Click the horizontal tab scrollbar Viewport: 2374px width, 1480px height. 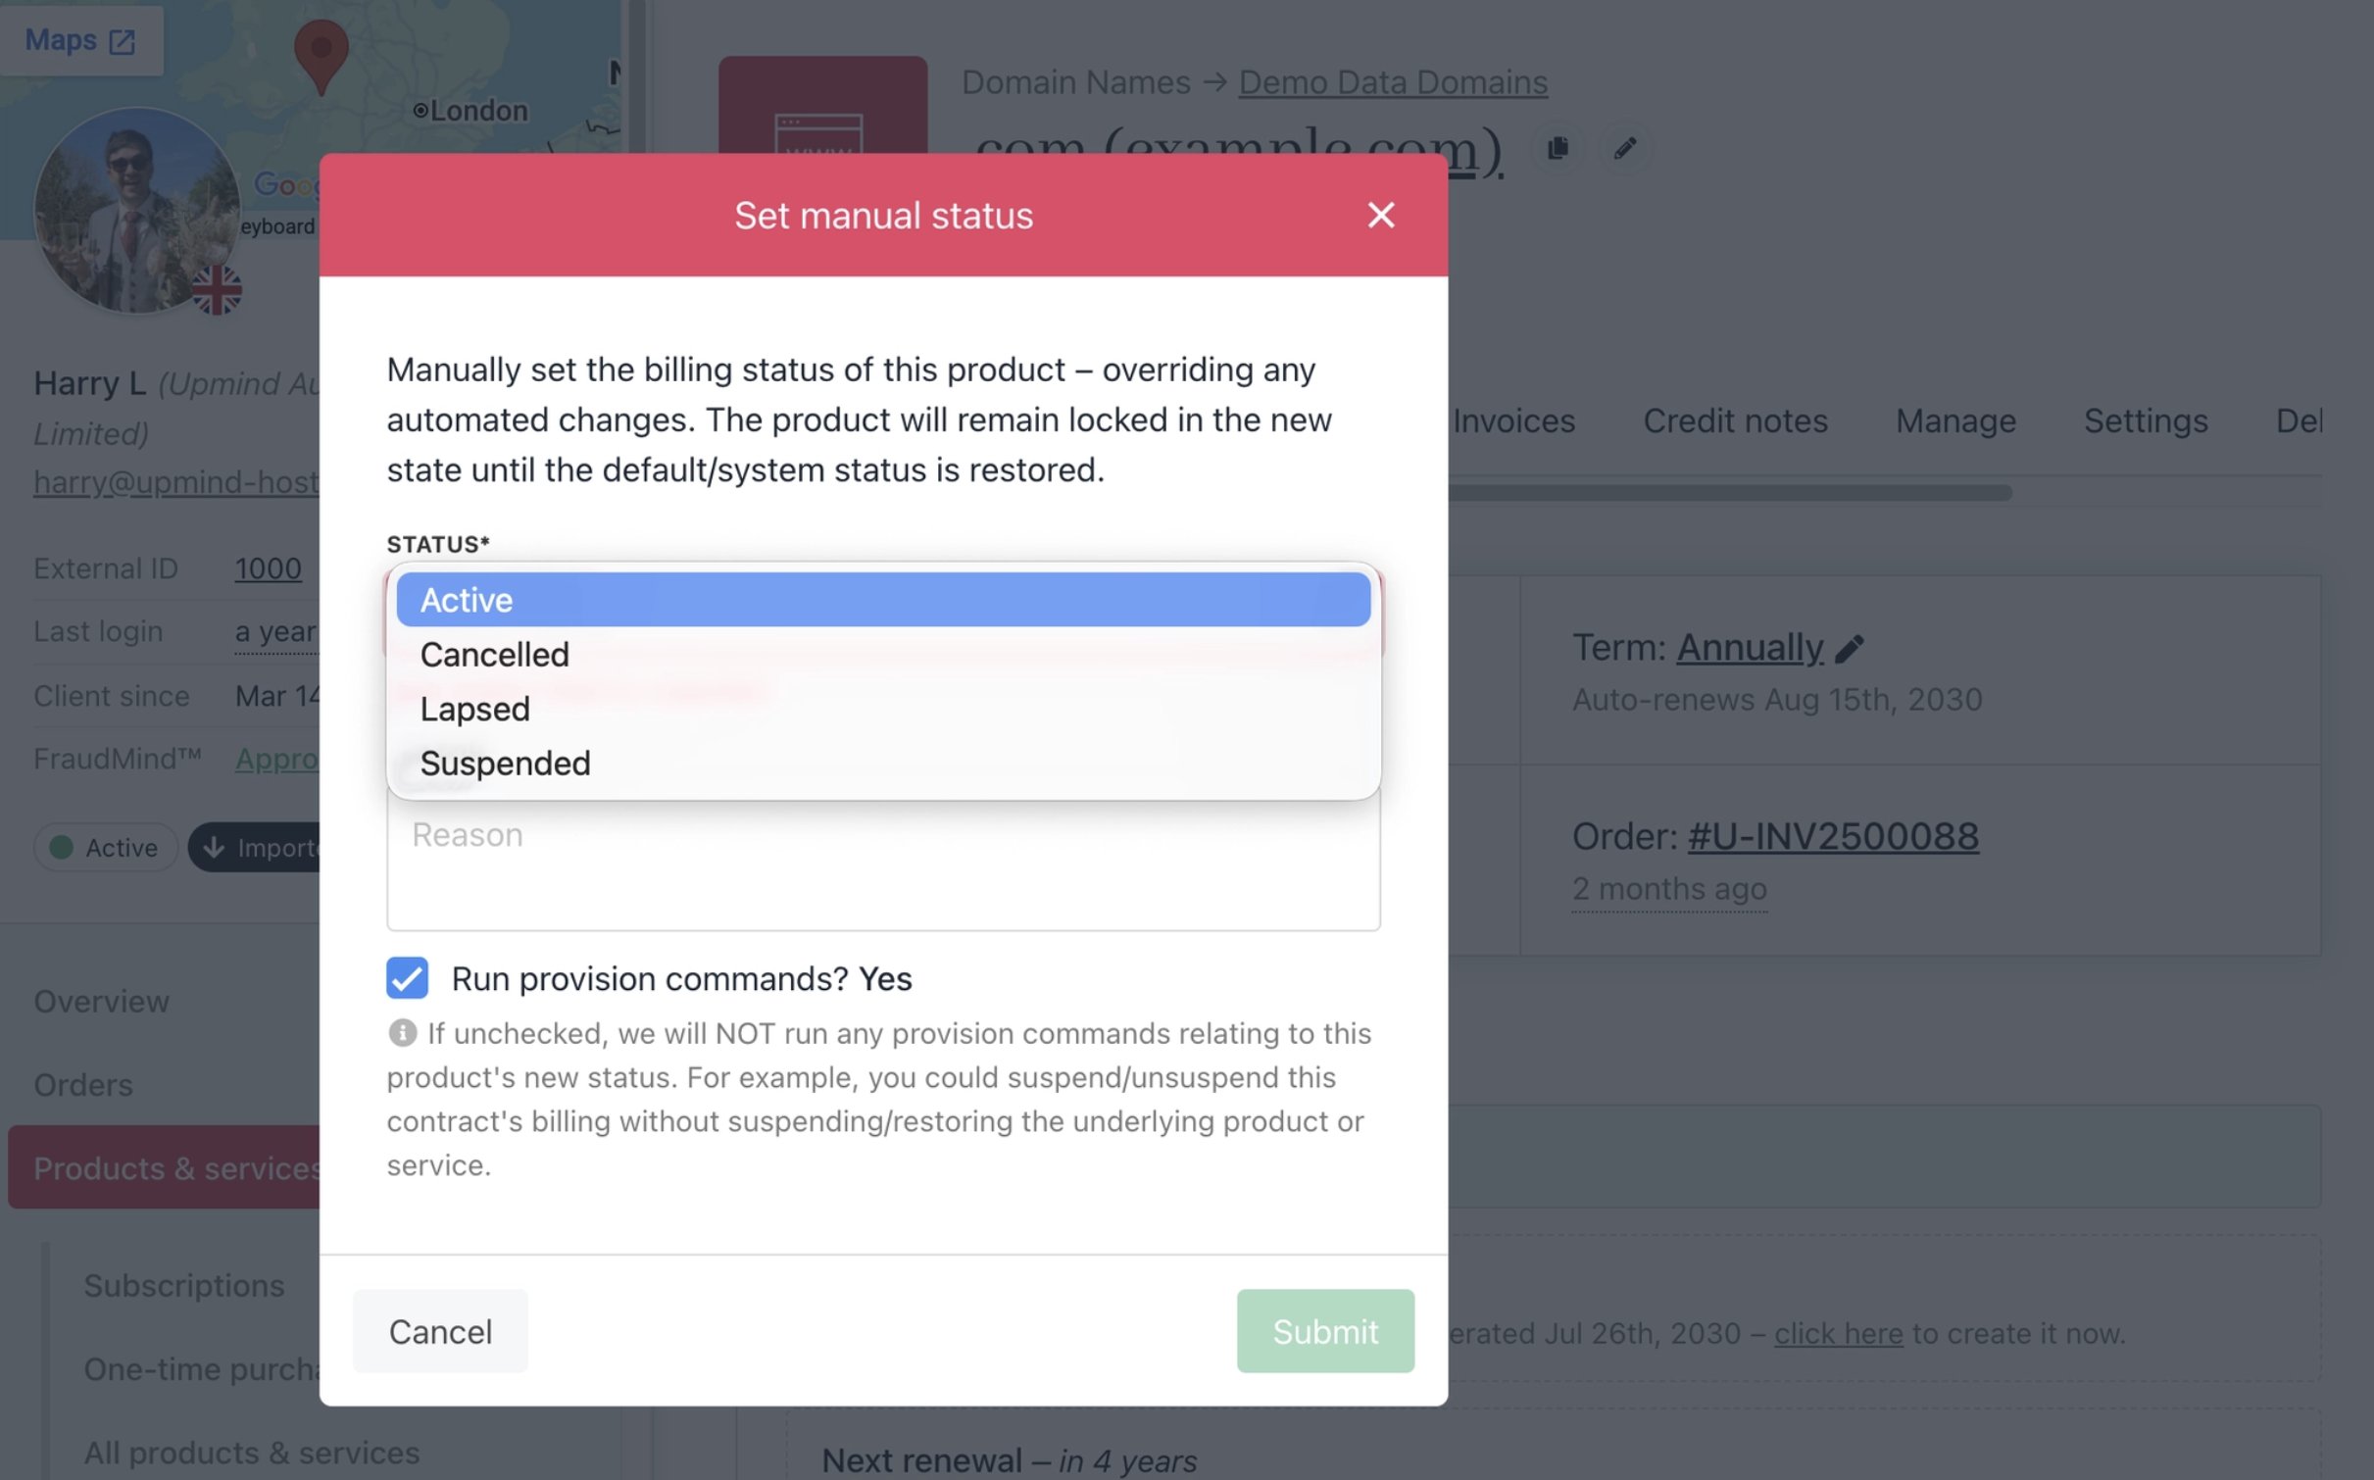click(1730, 492)
